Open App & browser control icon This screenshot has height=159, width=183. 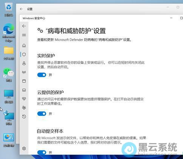(24, 81)
